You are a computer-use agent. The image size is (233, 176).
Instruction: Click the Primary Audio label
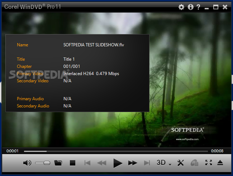(30, 99)
